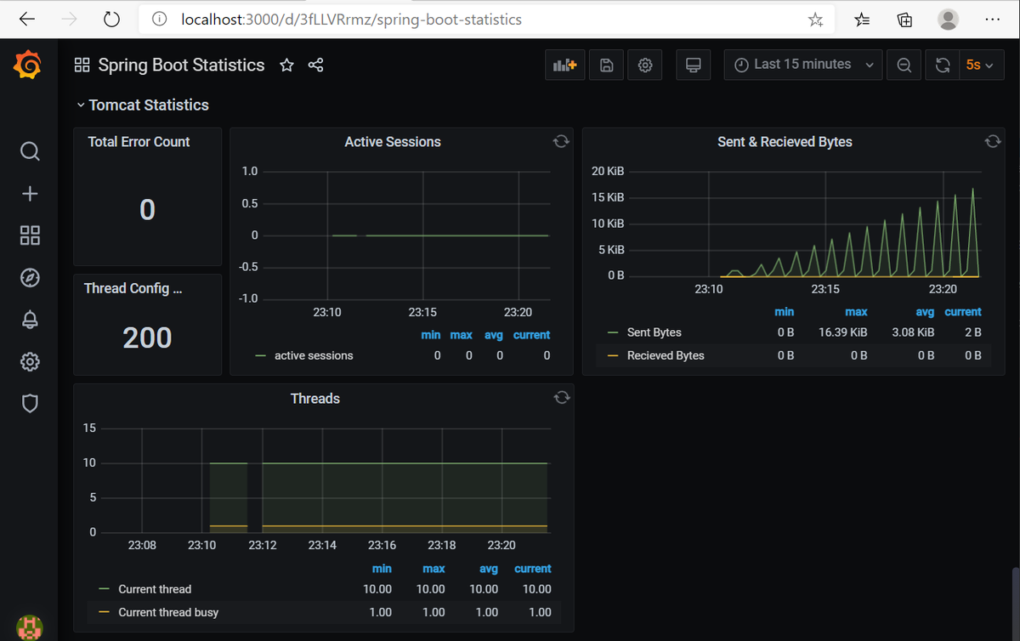View site information icon in address bar

[x=158, y=19]
